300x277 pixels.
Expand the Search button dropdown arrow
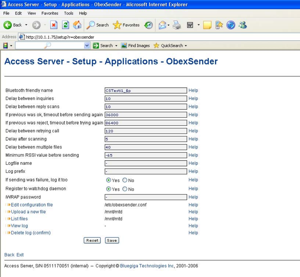click(x=116, y=46)
